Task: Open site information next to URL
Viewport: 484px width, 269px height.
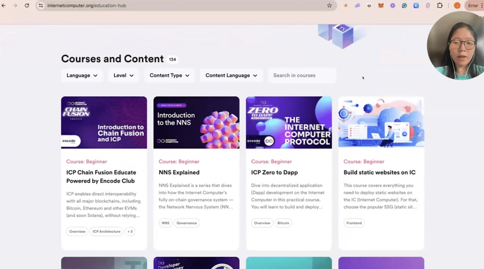Action: click(x=41, y=5)
